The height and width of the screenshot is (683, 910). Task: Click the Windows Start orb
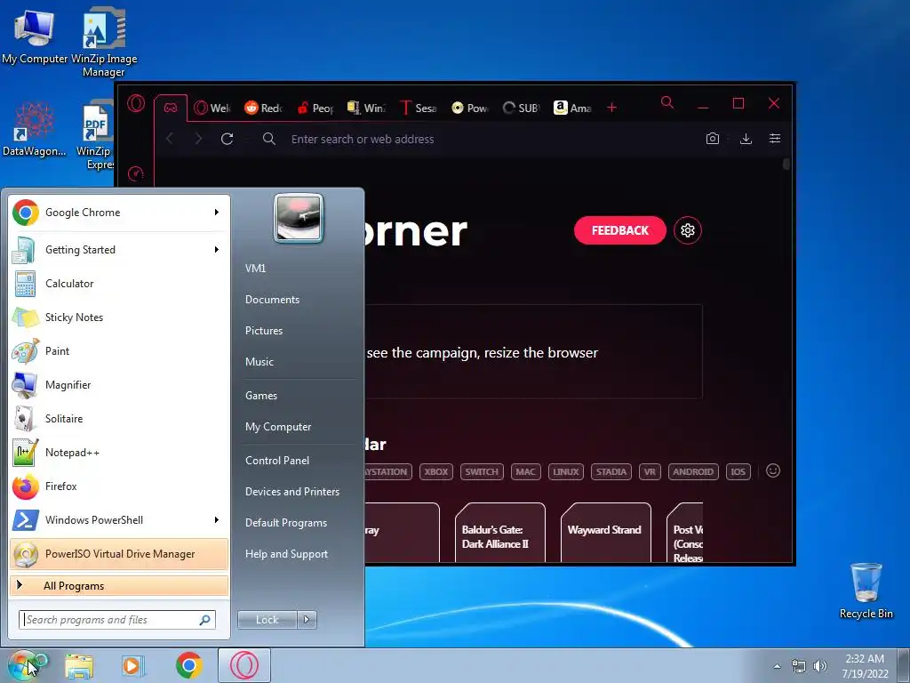click(x=24, y=665)
